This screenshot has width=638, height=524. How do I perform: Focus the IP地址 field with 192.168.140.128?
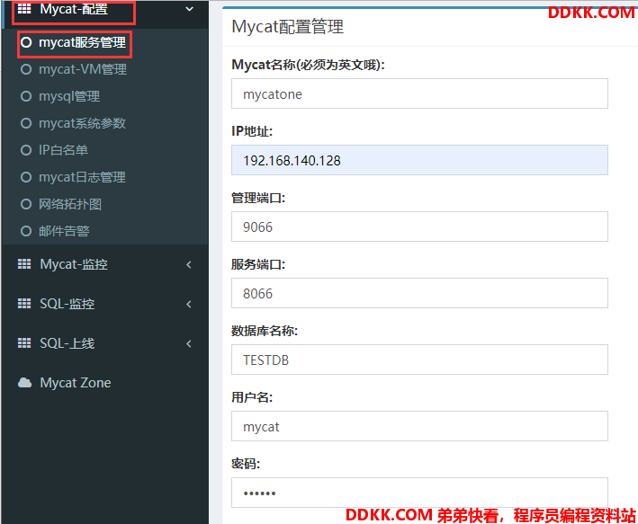pyautogui.click(x=419, y=160)
